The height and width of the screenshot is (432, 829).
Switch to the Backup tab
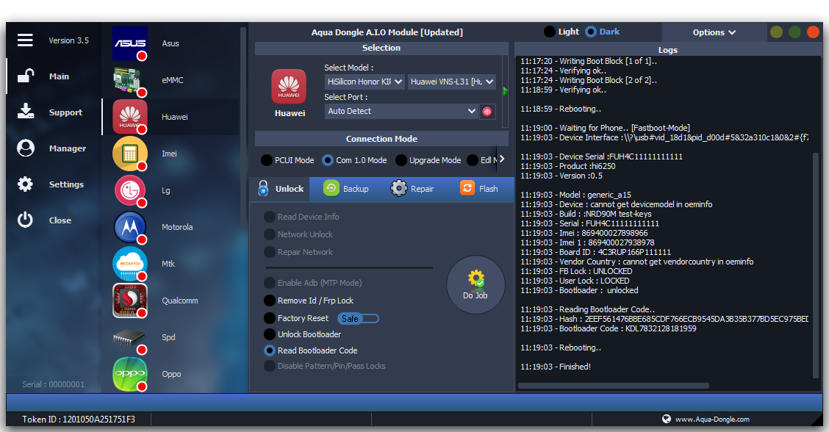pos(345,189)
